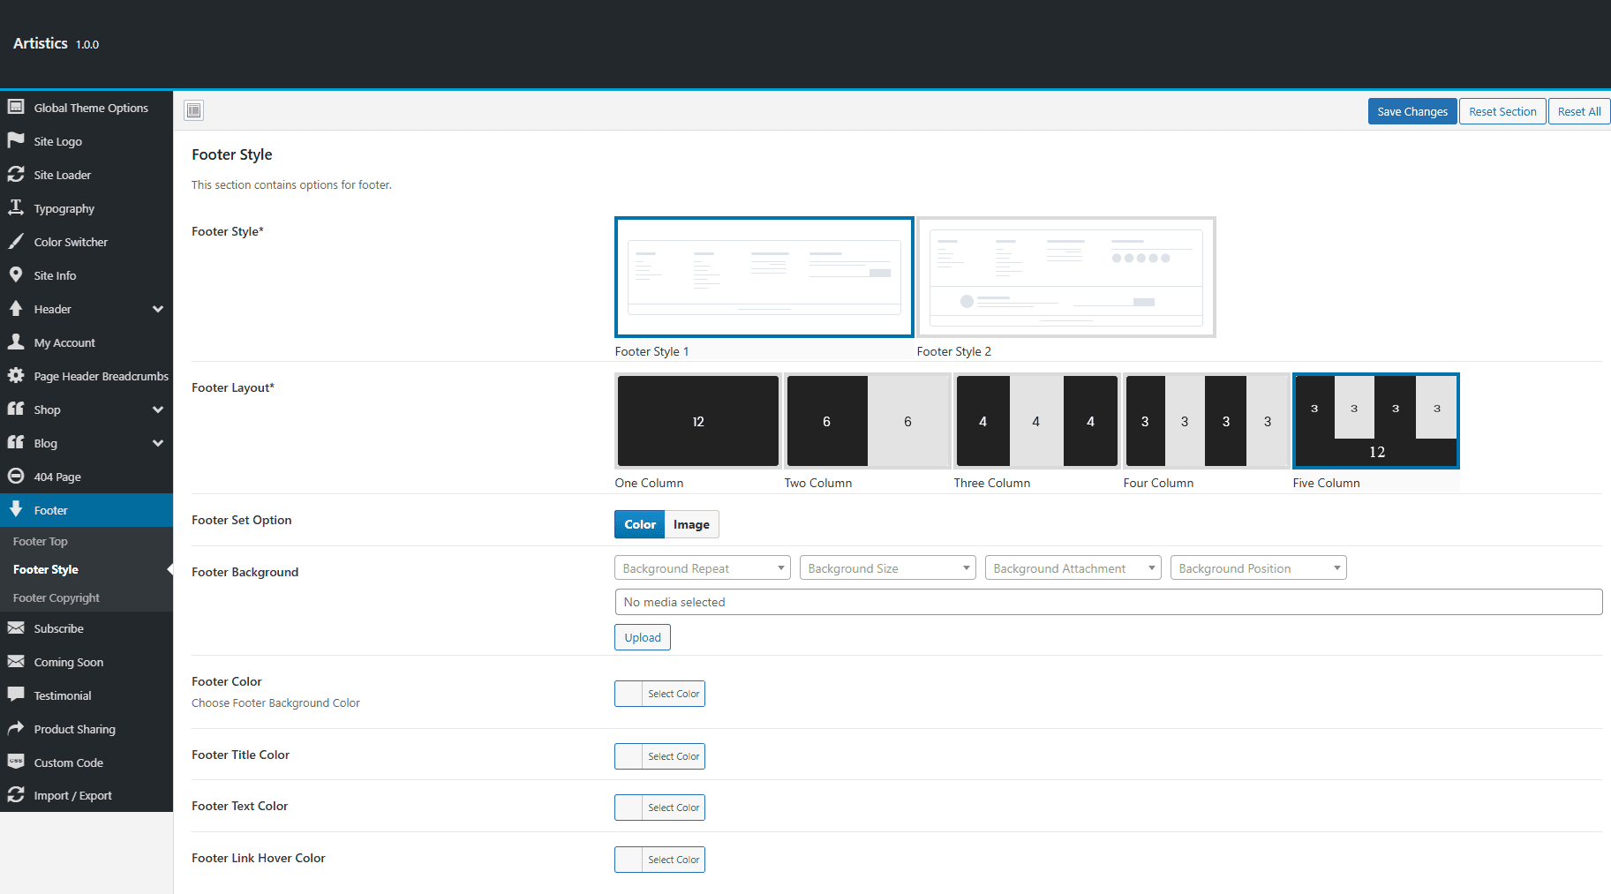Select the Three Column footer layout
Screen dimensions: 1611x894
coord(1036,421)
